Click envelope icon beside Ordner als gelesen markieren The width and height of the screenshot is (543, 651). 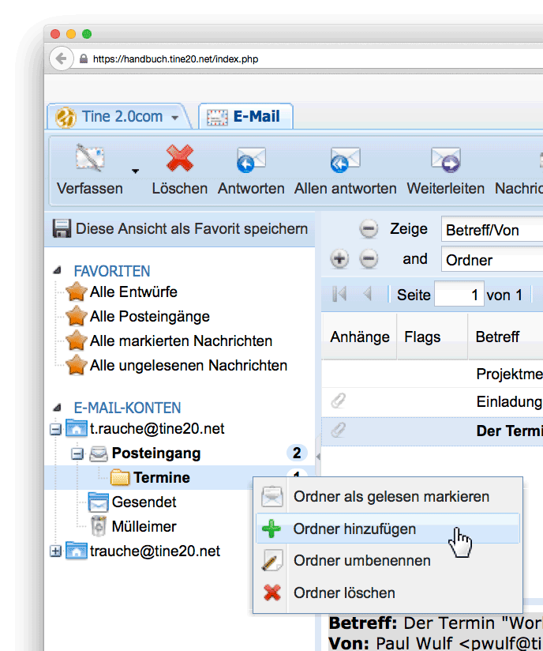[x=272, y=497]
